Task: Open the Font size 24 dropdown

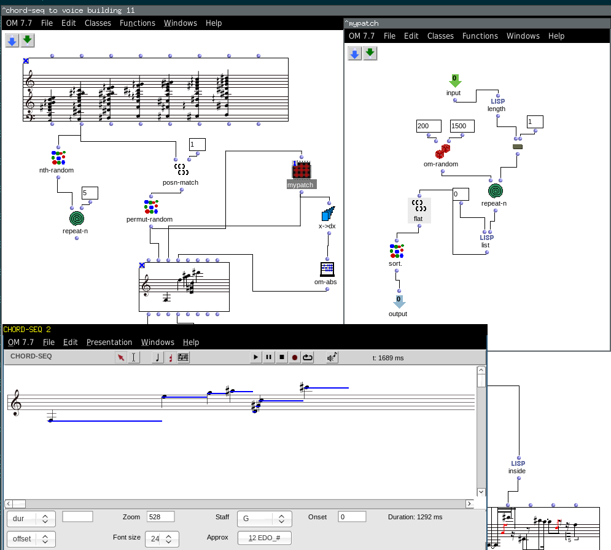Action: [162, 539]
